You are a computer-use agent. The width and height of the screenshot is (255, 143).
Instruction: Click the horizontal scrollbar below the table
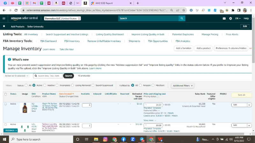(x=123, y=134)
